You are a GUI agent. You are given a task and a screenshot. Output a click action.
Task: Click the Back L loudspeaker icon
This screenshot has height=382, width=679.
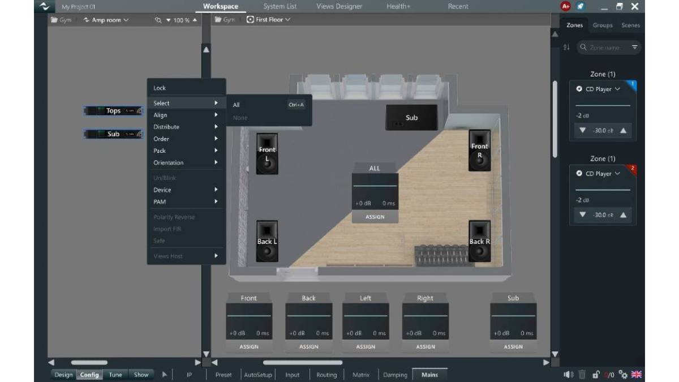pos(267,241)
